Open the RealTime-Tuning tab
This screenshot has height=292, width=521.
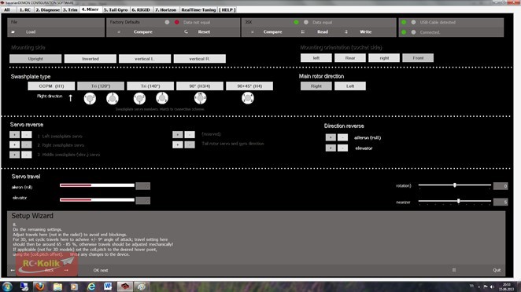pyautogui.click(x=198, y=9)
